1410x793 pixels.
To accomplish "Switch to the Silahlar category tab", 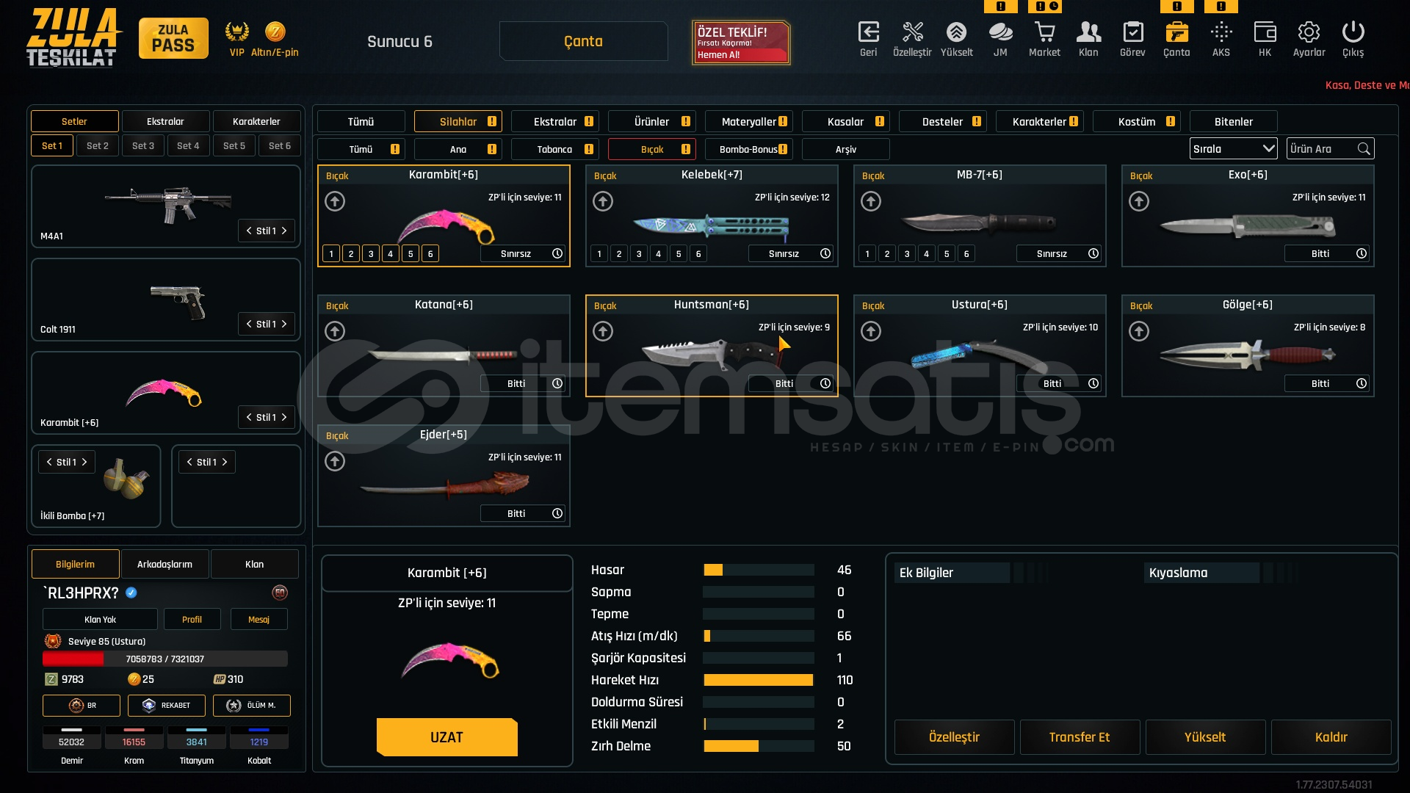I will coord(458,121).
